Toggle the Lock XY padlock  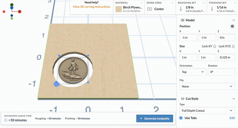point(214,46)
